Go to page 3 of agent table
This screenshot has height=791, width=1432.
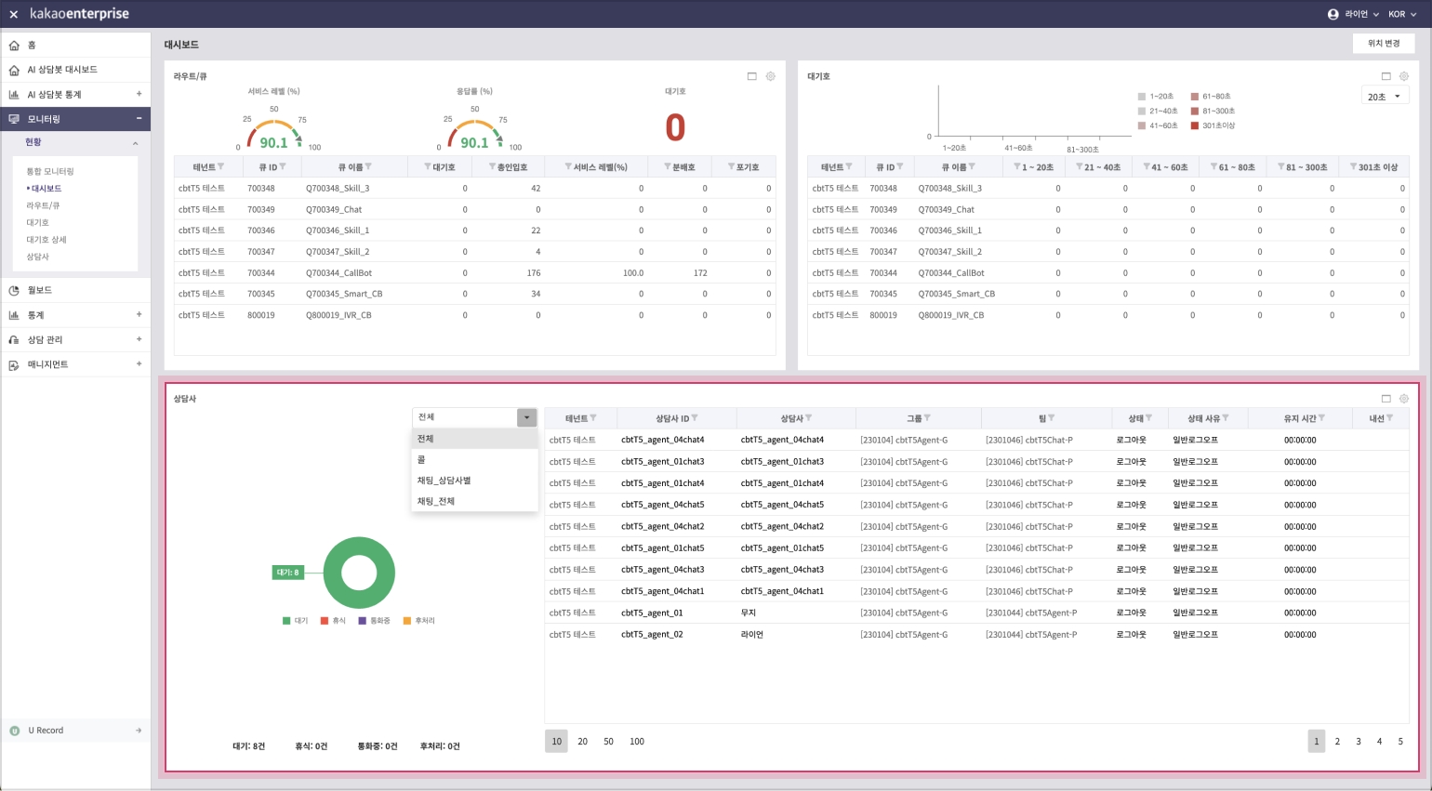1358,741
